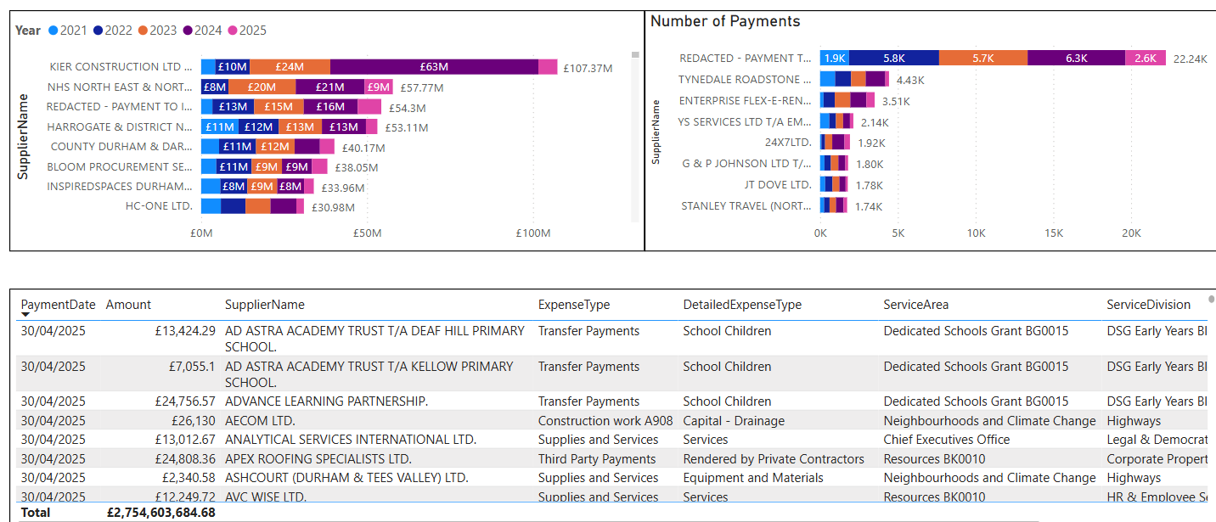Select the AVC WISE LTD. supplier cell
1216x522 pixels.
tap(266, 496)
